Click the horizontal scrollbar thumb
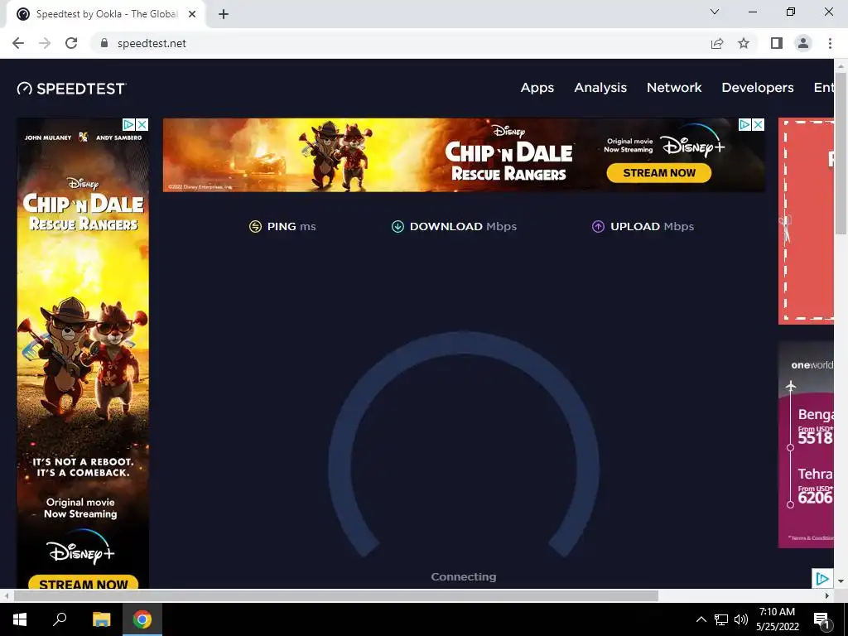 (x=336, y=596)
